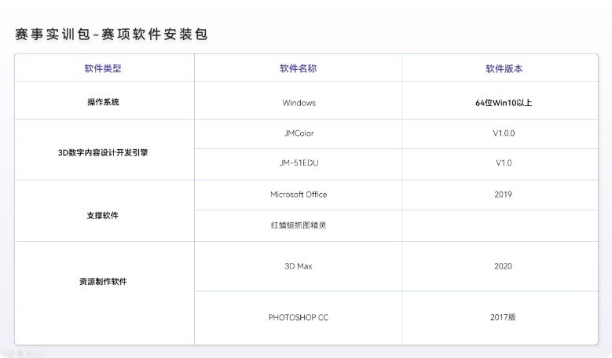Click the JM-51EDU software name
The height and width of the screenshot is (358, 612).
pyautogui.click(x=299, y=163)
